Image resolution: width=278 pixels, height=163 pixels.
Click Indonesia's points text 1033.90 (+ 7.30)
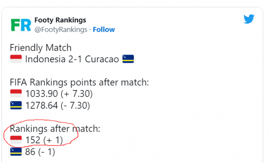(59, 94)
